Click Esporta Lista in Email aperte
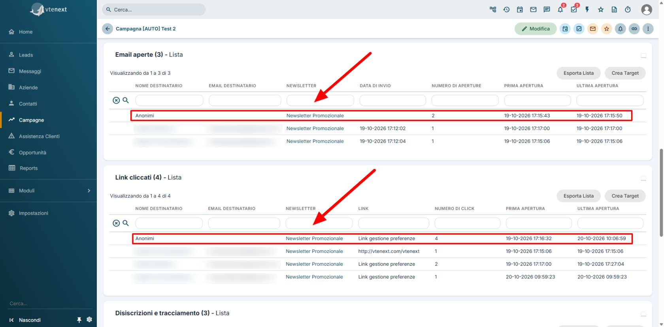The image size is (664, 327). 579,73
